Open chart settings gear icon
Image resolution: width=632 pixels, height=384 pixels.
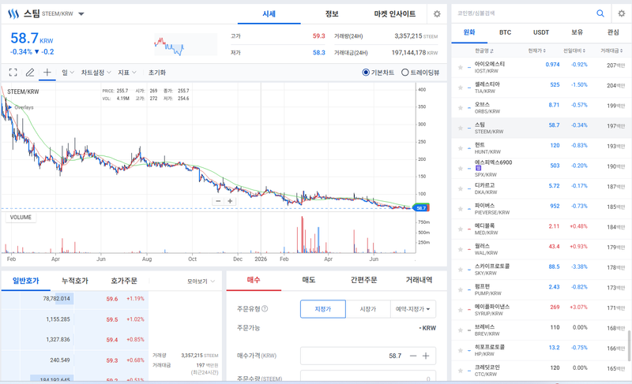click(437, 14)
